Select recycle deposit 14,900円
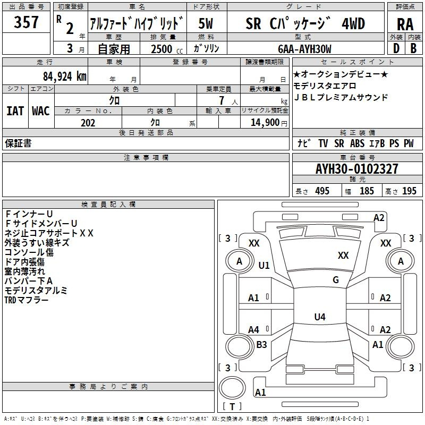The width and height of the screenshot is (425, 425). point(269,123)
